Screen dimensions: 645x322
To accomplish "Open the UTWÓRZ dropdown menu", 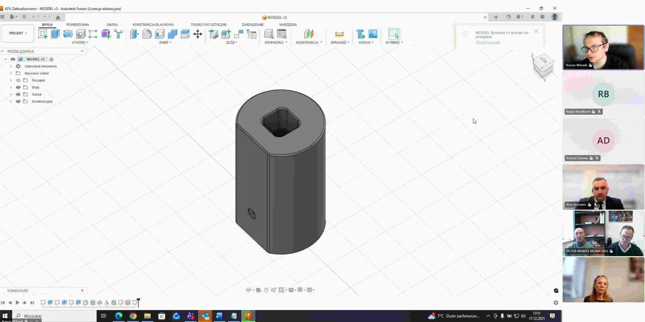I will [80, 42].
